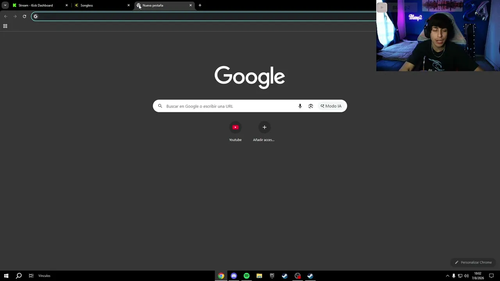Open the Youtube shortcut
This screenshot has width=500, height=281.
pyautogui.click(x=235, y=132)
